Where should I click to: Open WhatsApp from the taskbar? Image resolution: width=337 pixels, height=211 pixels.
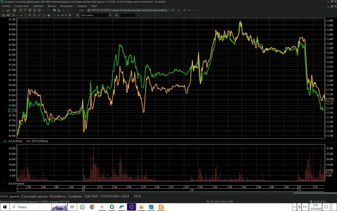click(x=83, y=207)
